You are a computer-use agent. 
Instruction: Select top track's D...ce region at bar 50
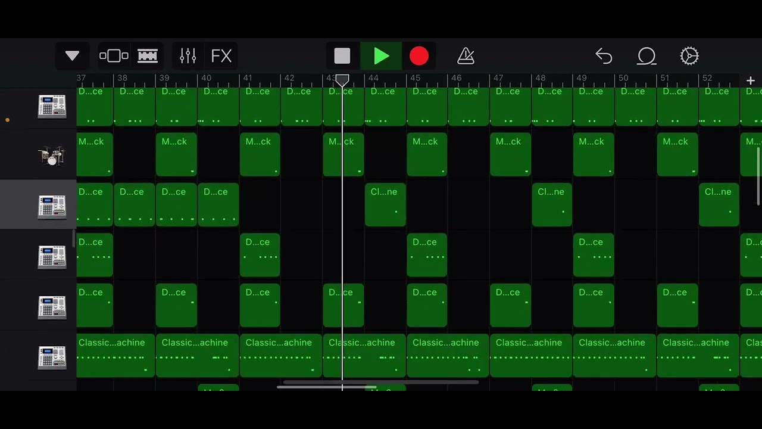[x=636, y=106]
